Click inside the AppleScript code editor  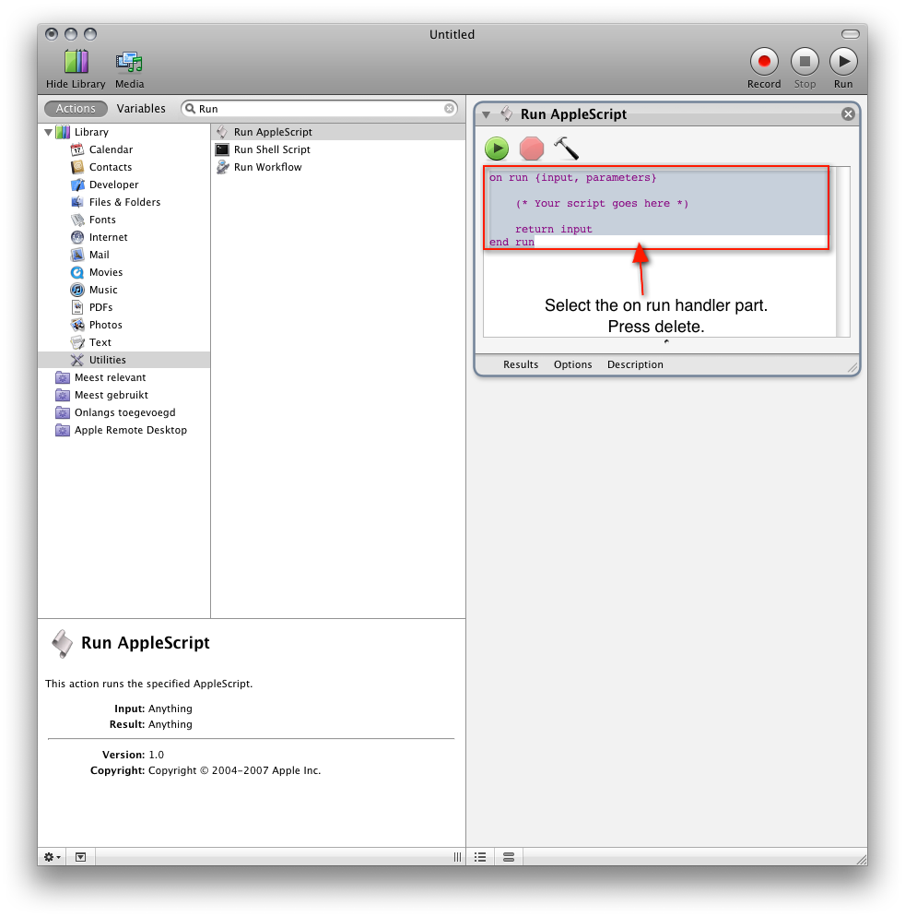click(660, 252)
